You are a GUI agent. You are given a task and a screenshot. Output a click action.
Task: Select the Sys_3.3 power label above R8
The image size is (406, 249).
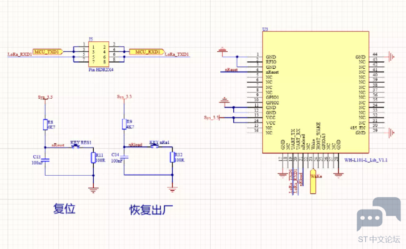click(x=45, y=98)
